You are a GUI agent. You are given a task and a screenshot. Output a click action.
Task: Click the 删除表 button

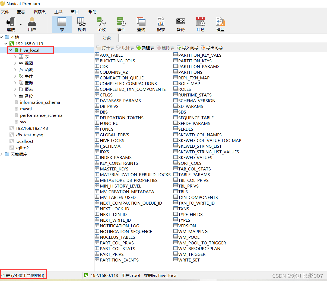(x=165, y=48)
